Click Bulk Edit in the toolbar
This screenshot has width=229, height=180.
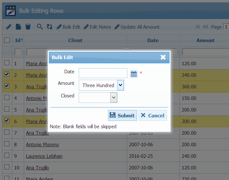coord(68,27)
